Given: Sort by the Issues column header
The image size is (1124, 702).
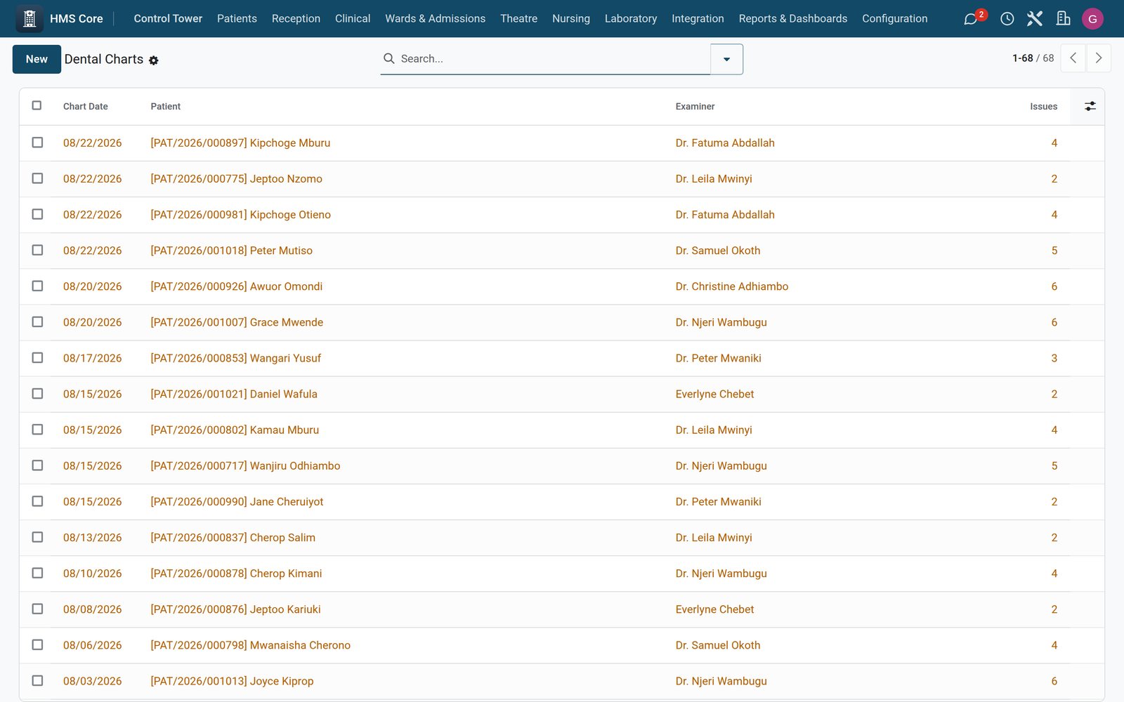Looking at the screenshot, I should (1043, 107).
